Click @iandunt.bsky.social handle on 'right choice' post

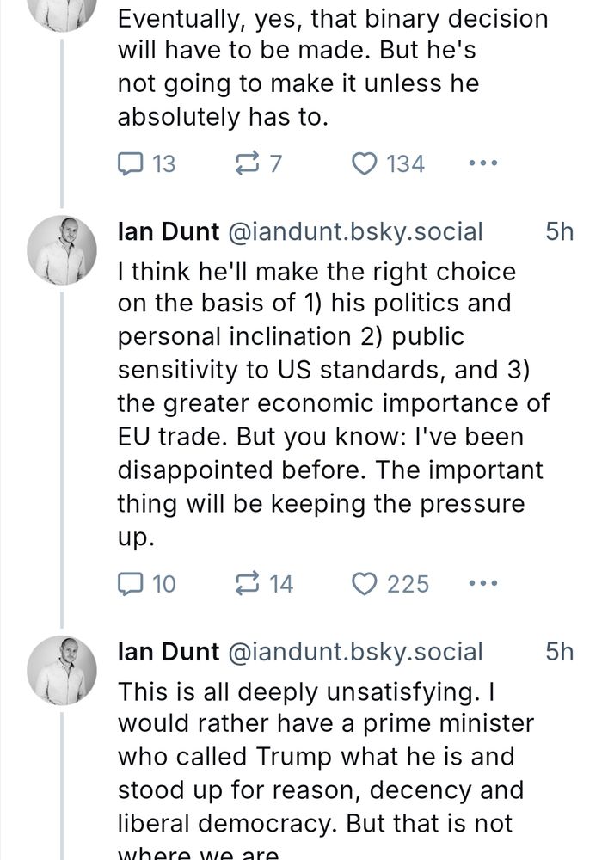(x=354, y=231)
